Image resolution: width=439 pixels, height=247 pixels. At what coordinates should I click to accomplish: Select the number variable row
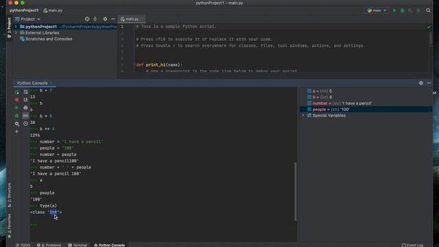click(340, 104)
